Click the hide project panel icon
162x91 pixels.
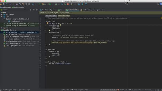[x=37, y=10]
